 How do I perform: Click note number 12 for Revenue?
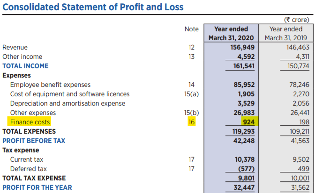[x=191, y=47]
